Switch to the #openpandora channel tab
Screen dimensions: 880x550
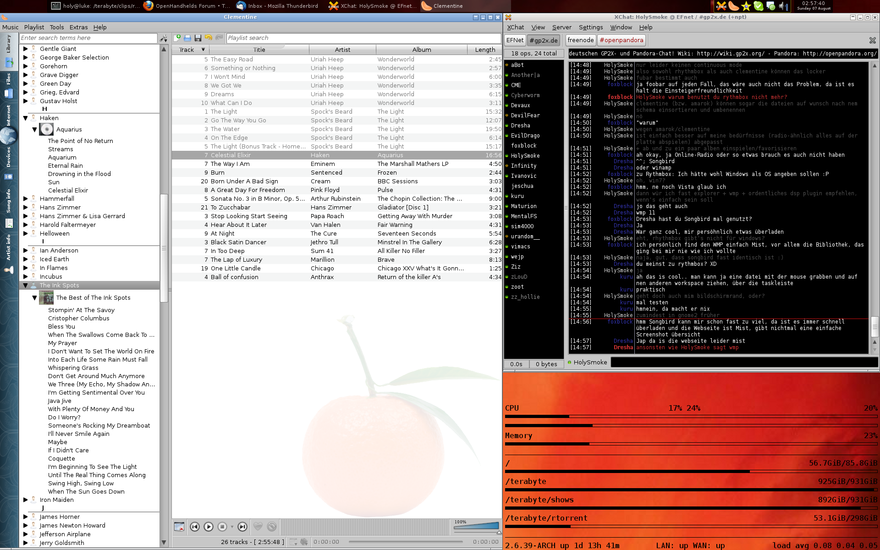pos(621,40)
